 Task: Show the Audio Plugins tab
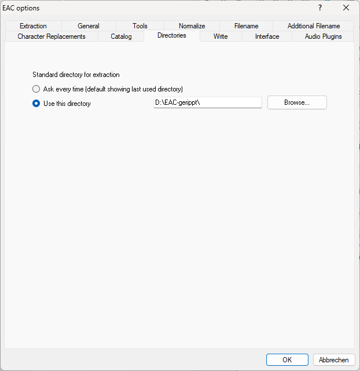(323, 36)
